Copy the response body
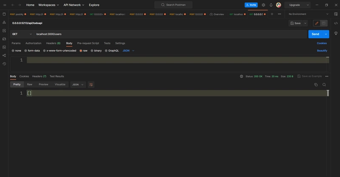Image resolution: width=340 pixels, height=177 pixels. click(316, 85)
